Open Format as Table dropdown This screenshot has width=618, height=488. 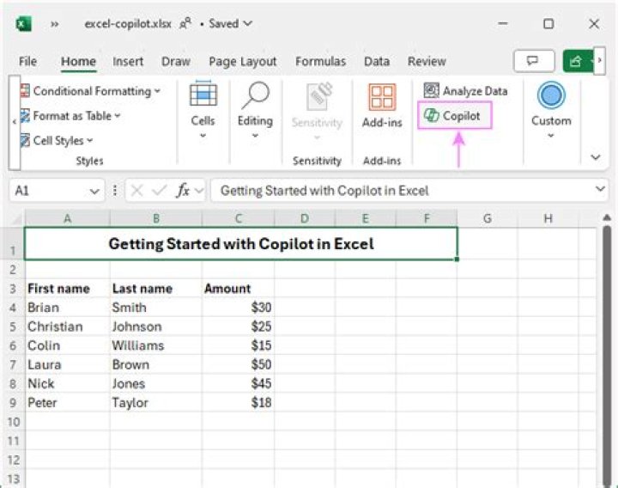70,116
